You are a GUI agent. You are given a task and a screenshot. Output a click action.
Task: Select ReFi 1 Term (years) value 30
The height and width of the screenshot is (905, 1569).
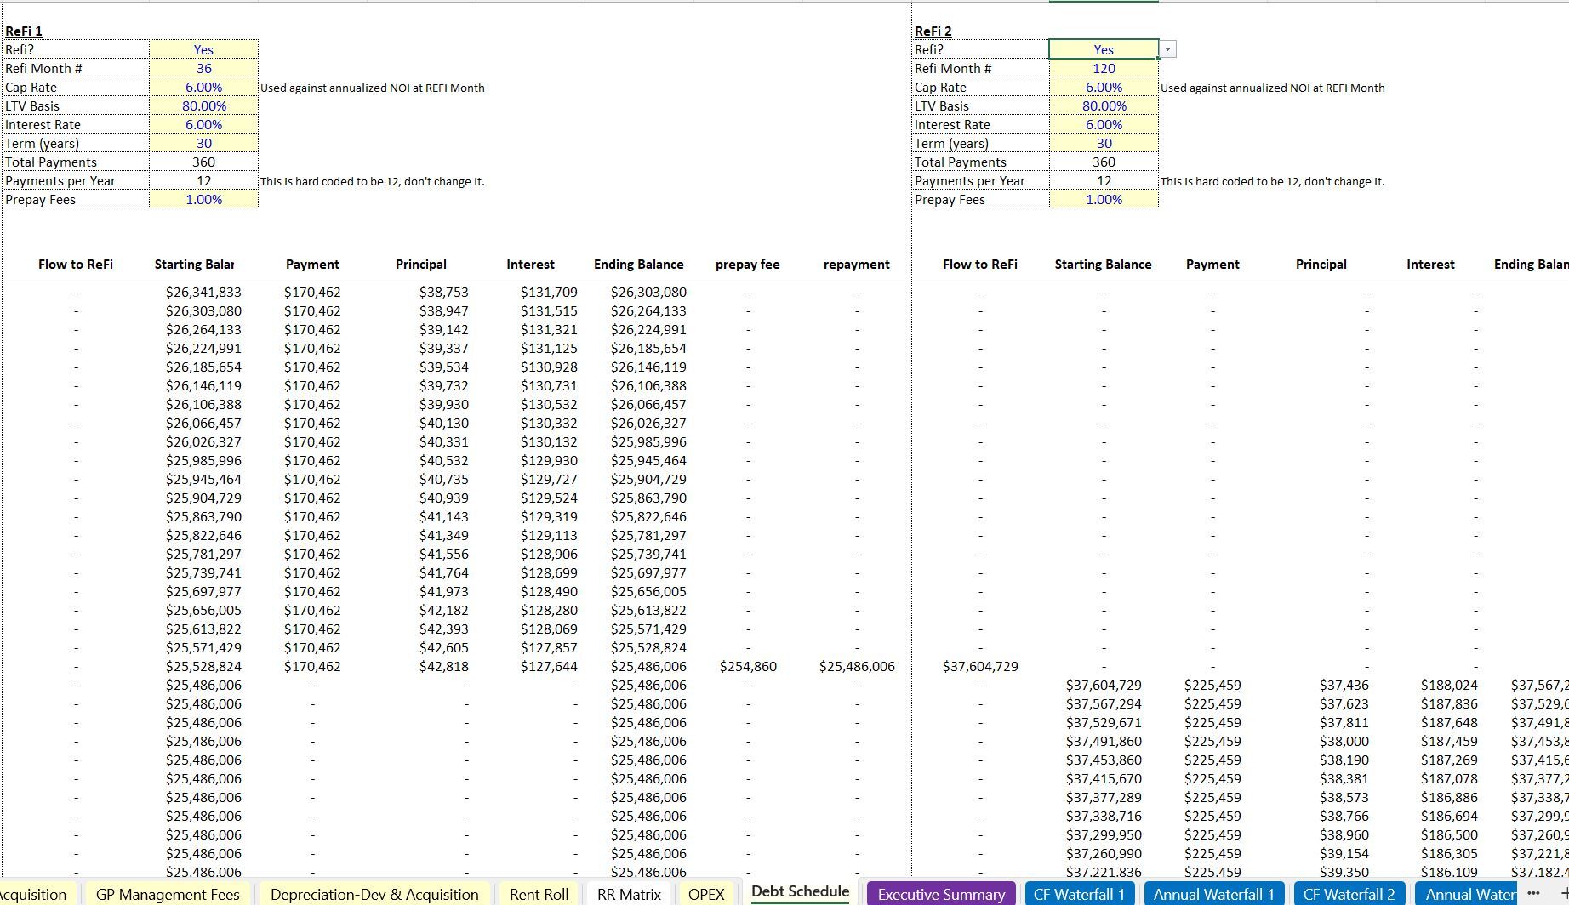point(203,143)
